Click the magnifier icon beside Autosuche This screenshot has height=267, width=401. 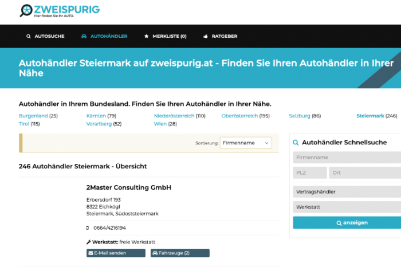(x=29, y=36)
